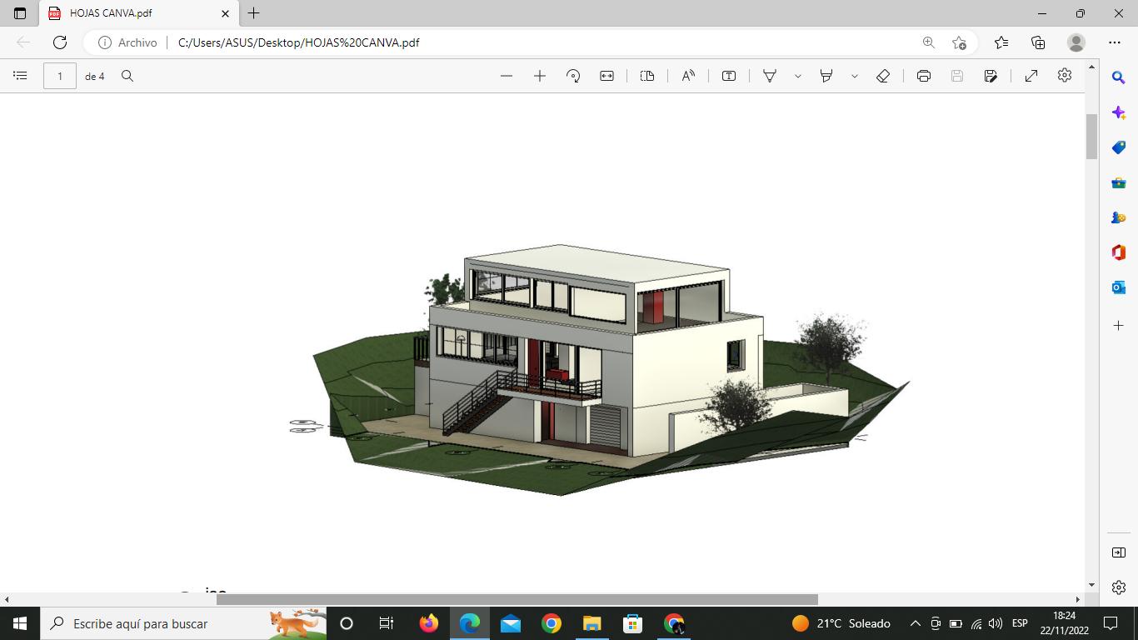Open a new browser tab
The image size is (1138, 640).
pos(254,13)
